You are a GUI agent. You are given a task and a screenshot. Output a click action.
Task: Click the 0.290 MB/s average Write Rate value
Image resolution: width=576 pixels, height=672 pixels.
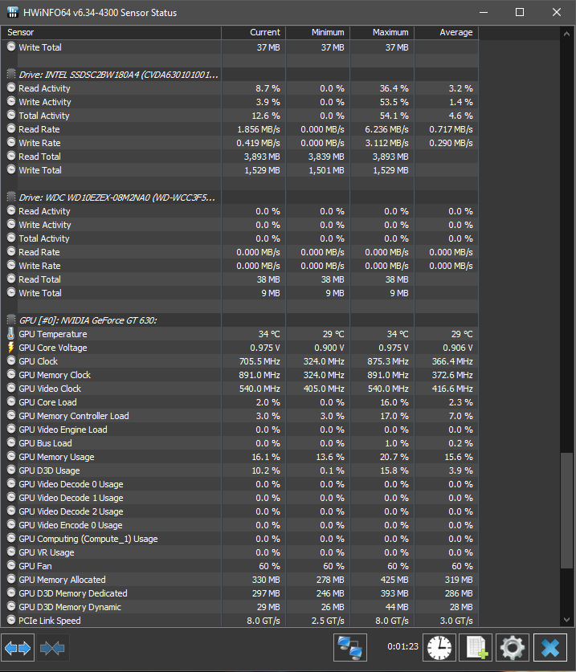[x=451, y=143]
